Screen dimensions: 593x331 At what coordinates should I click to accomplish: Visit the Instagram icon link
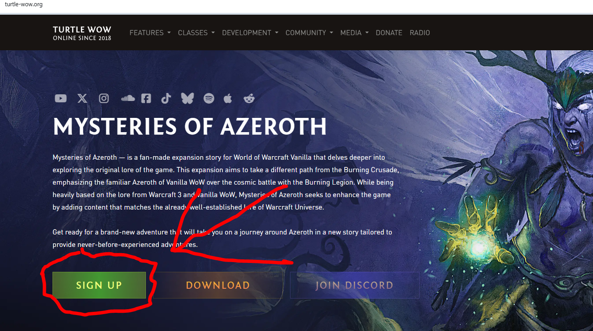pyautogui.click(x=104, y=98)
